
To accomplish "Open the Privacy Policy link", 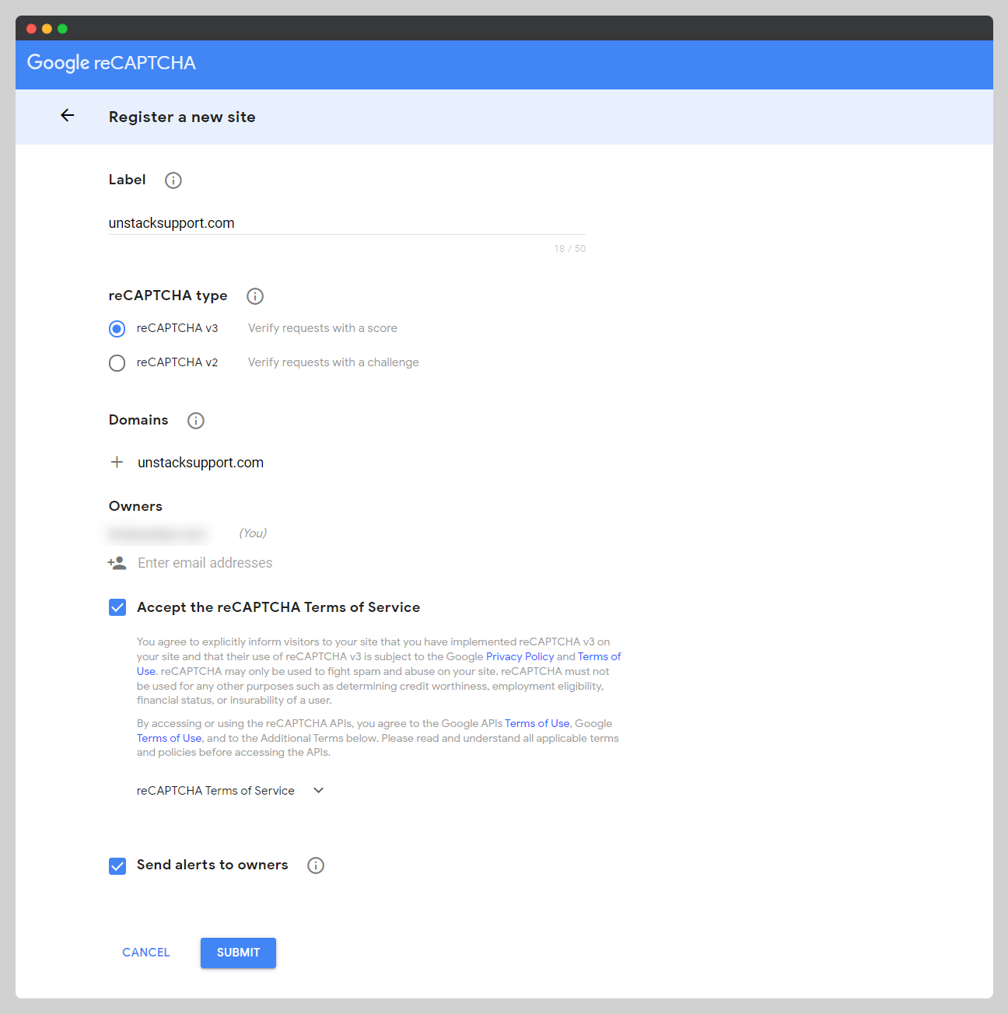I will pyautogui.click(x=520, y=656).
